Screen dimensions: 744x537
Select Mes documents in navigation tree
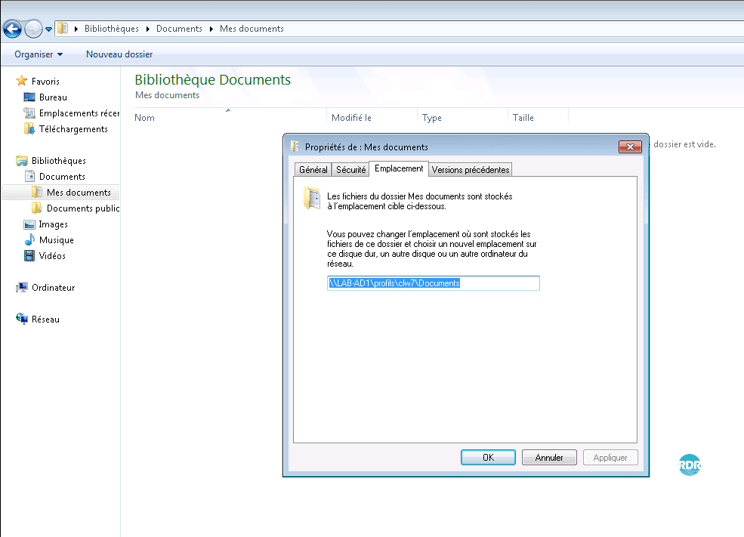[x=79, y=192]
